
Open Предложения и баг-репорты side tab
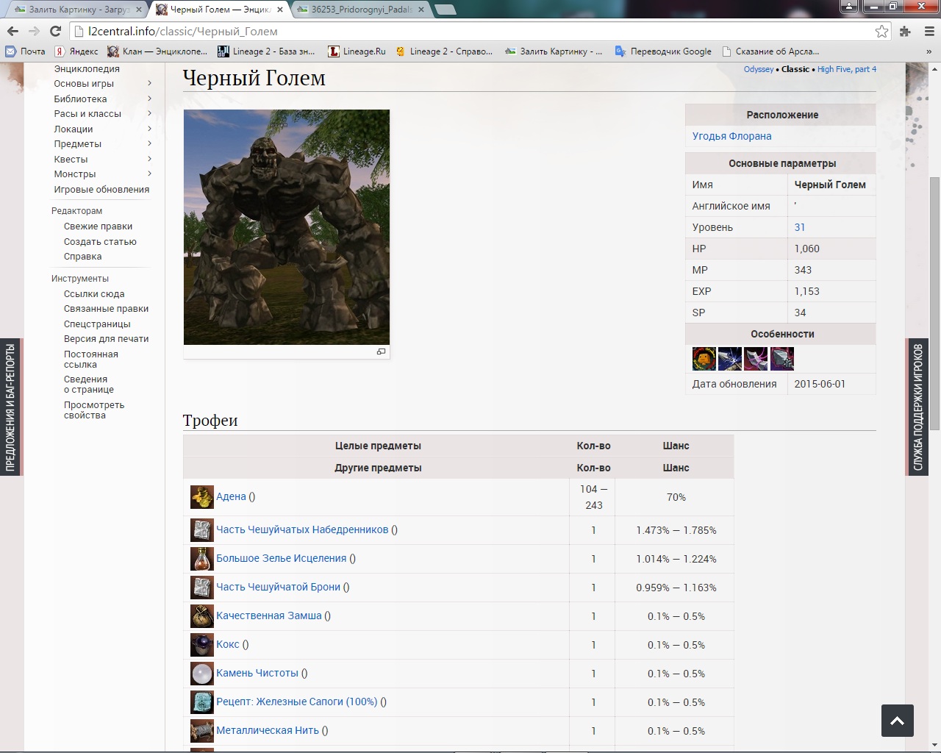coord(10,407)
